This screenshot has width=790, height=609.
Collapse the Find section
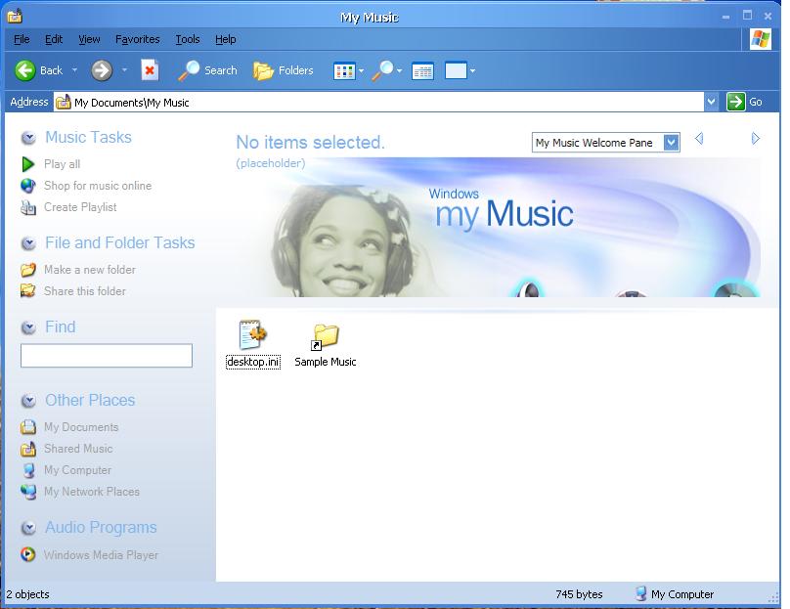click(28, 327)
